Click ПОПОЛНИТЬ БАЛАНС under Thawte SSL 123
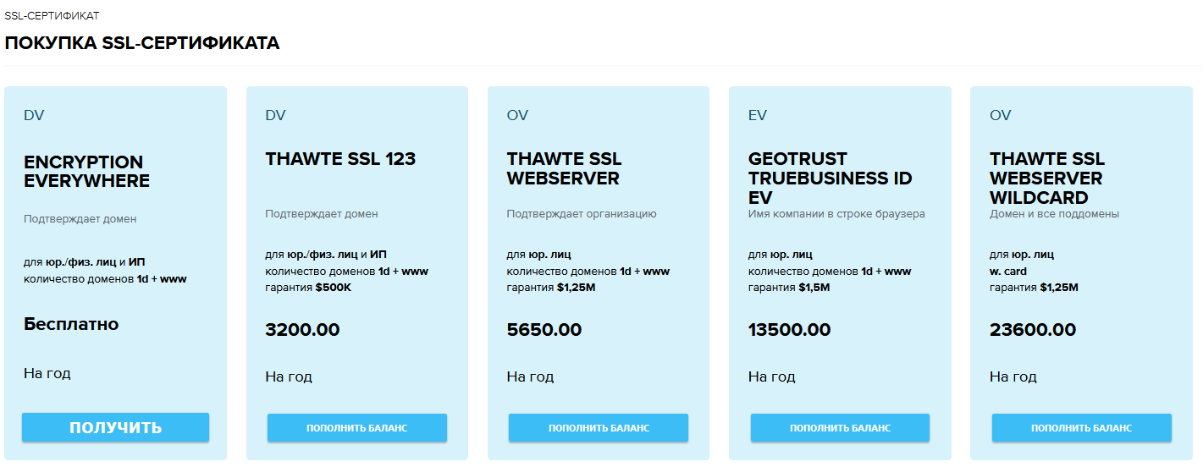 point(357,427)
